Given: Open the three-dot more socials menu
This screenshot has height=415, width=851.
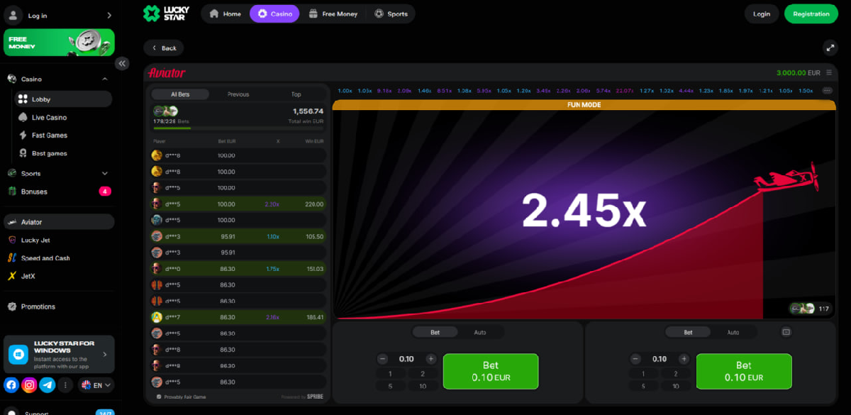Looking at the screenshot, I should 65,385.
